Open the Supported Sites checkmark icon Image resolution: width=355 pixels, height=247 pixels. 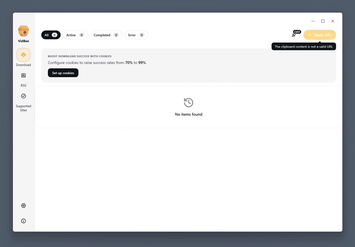[x=23, y=96]
